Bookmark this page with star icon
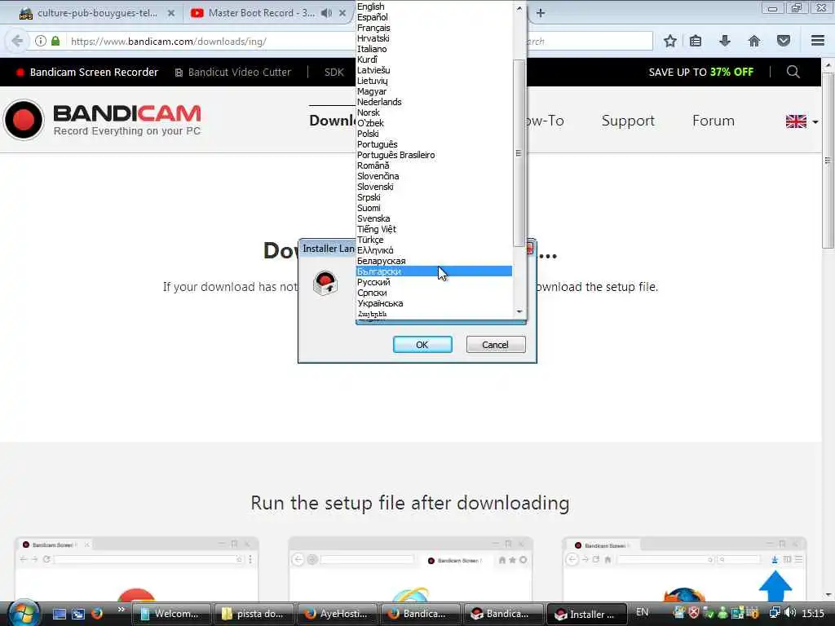Viewport: 835px width, 626px height. tap(670, 41)
